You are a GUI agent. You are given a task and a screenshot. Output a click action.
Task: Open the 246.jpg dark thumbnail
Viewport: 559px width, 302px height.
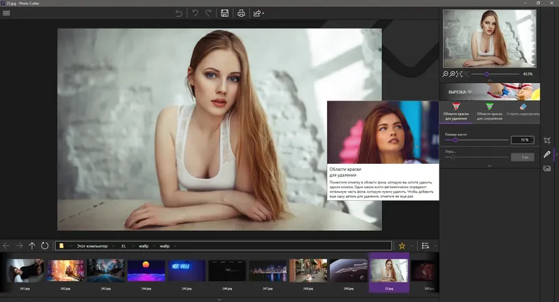227,271
